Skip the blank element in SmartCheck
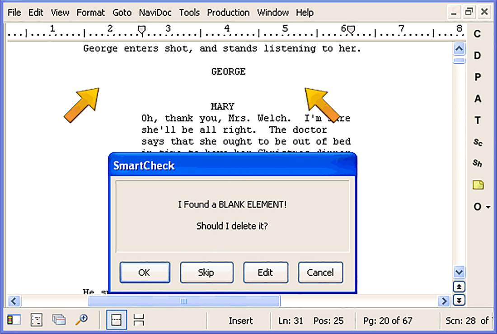 pos(206,272)
